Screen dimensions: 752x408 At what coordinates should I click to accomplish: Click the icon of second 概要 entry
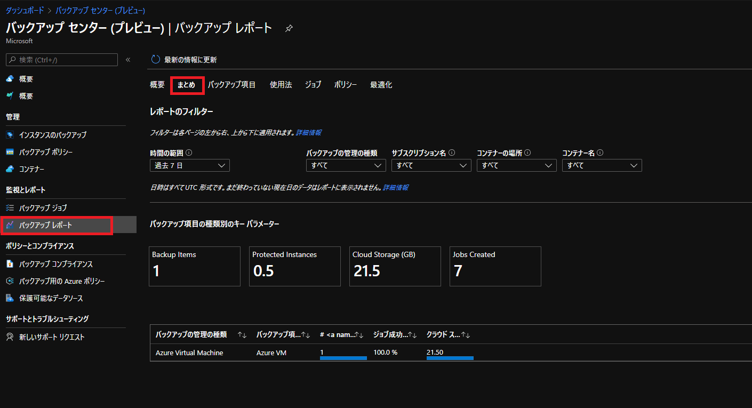pos(10,96)
